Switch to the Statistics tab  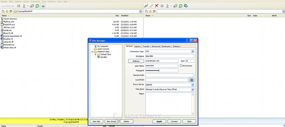(176, 46)
